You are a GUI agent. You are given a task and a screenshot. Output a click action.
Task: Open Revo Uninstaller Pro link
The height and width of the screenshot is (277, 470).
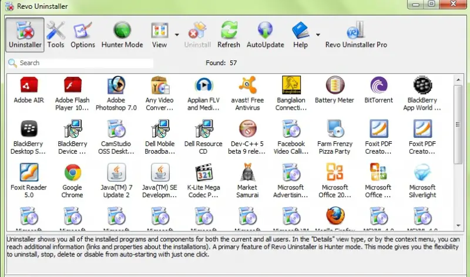(356, 35)
